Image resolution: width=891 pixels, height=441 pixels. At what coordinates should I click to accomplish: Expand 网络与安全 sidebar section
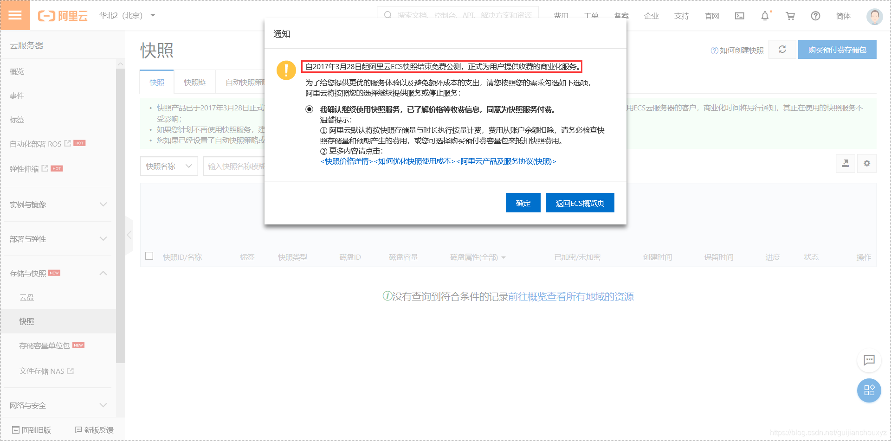58,405
